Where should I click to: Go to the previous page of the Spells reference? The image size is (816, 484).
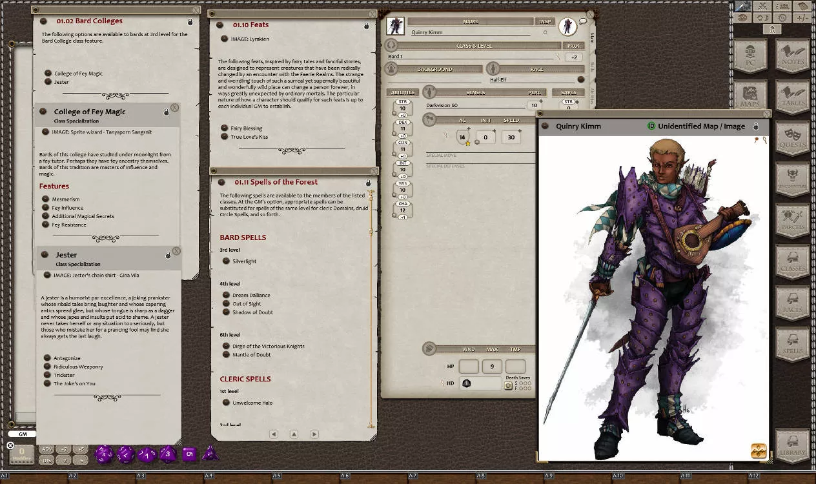click(x=273, y=434)
